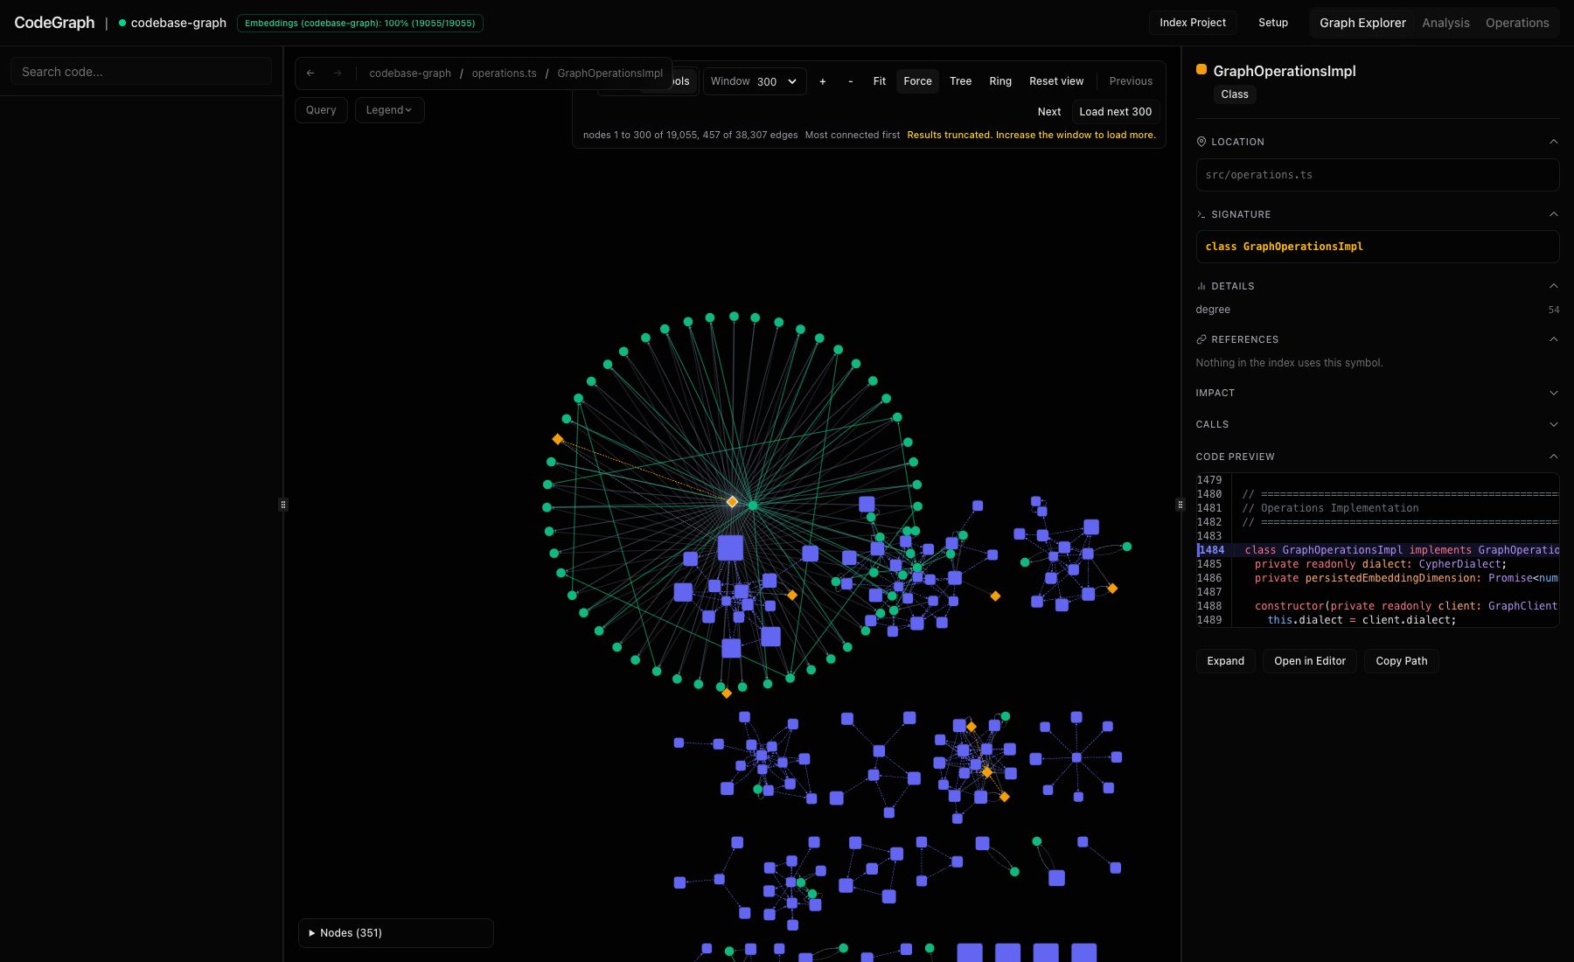1574x962 pixels.
Task: Click the Embeddings 100% status badge
Action: tap(359, 23)
